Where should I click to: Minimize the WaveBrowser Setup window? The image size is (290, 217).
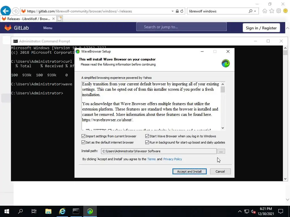pyautogui.click(x=202, y=51)
